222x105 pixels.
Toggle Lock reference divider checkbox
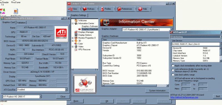pyautogui.click(x=173, y=70)
